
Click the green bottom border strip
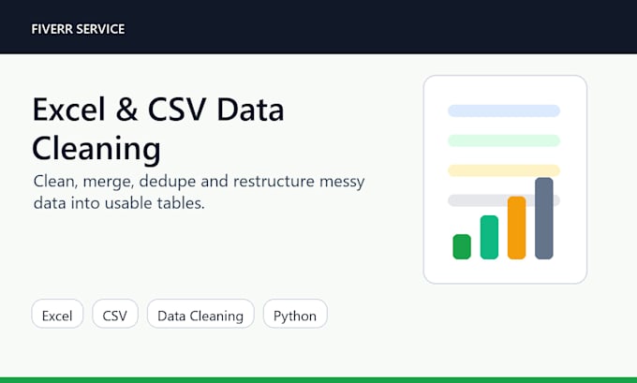click(318, 380)
